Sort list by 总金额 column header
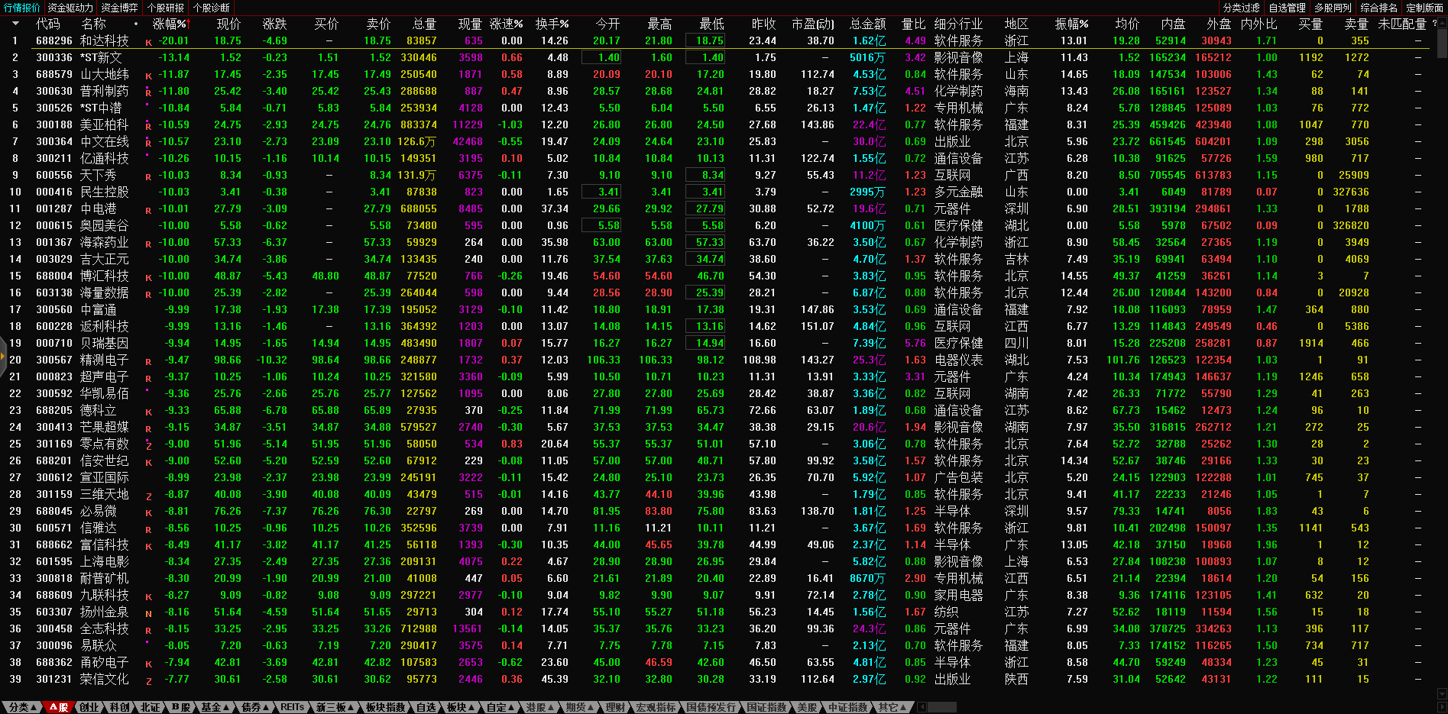The image size is (1448, 714). [867, 24]
